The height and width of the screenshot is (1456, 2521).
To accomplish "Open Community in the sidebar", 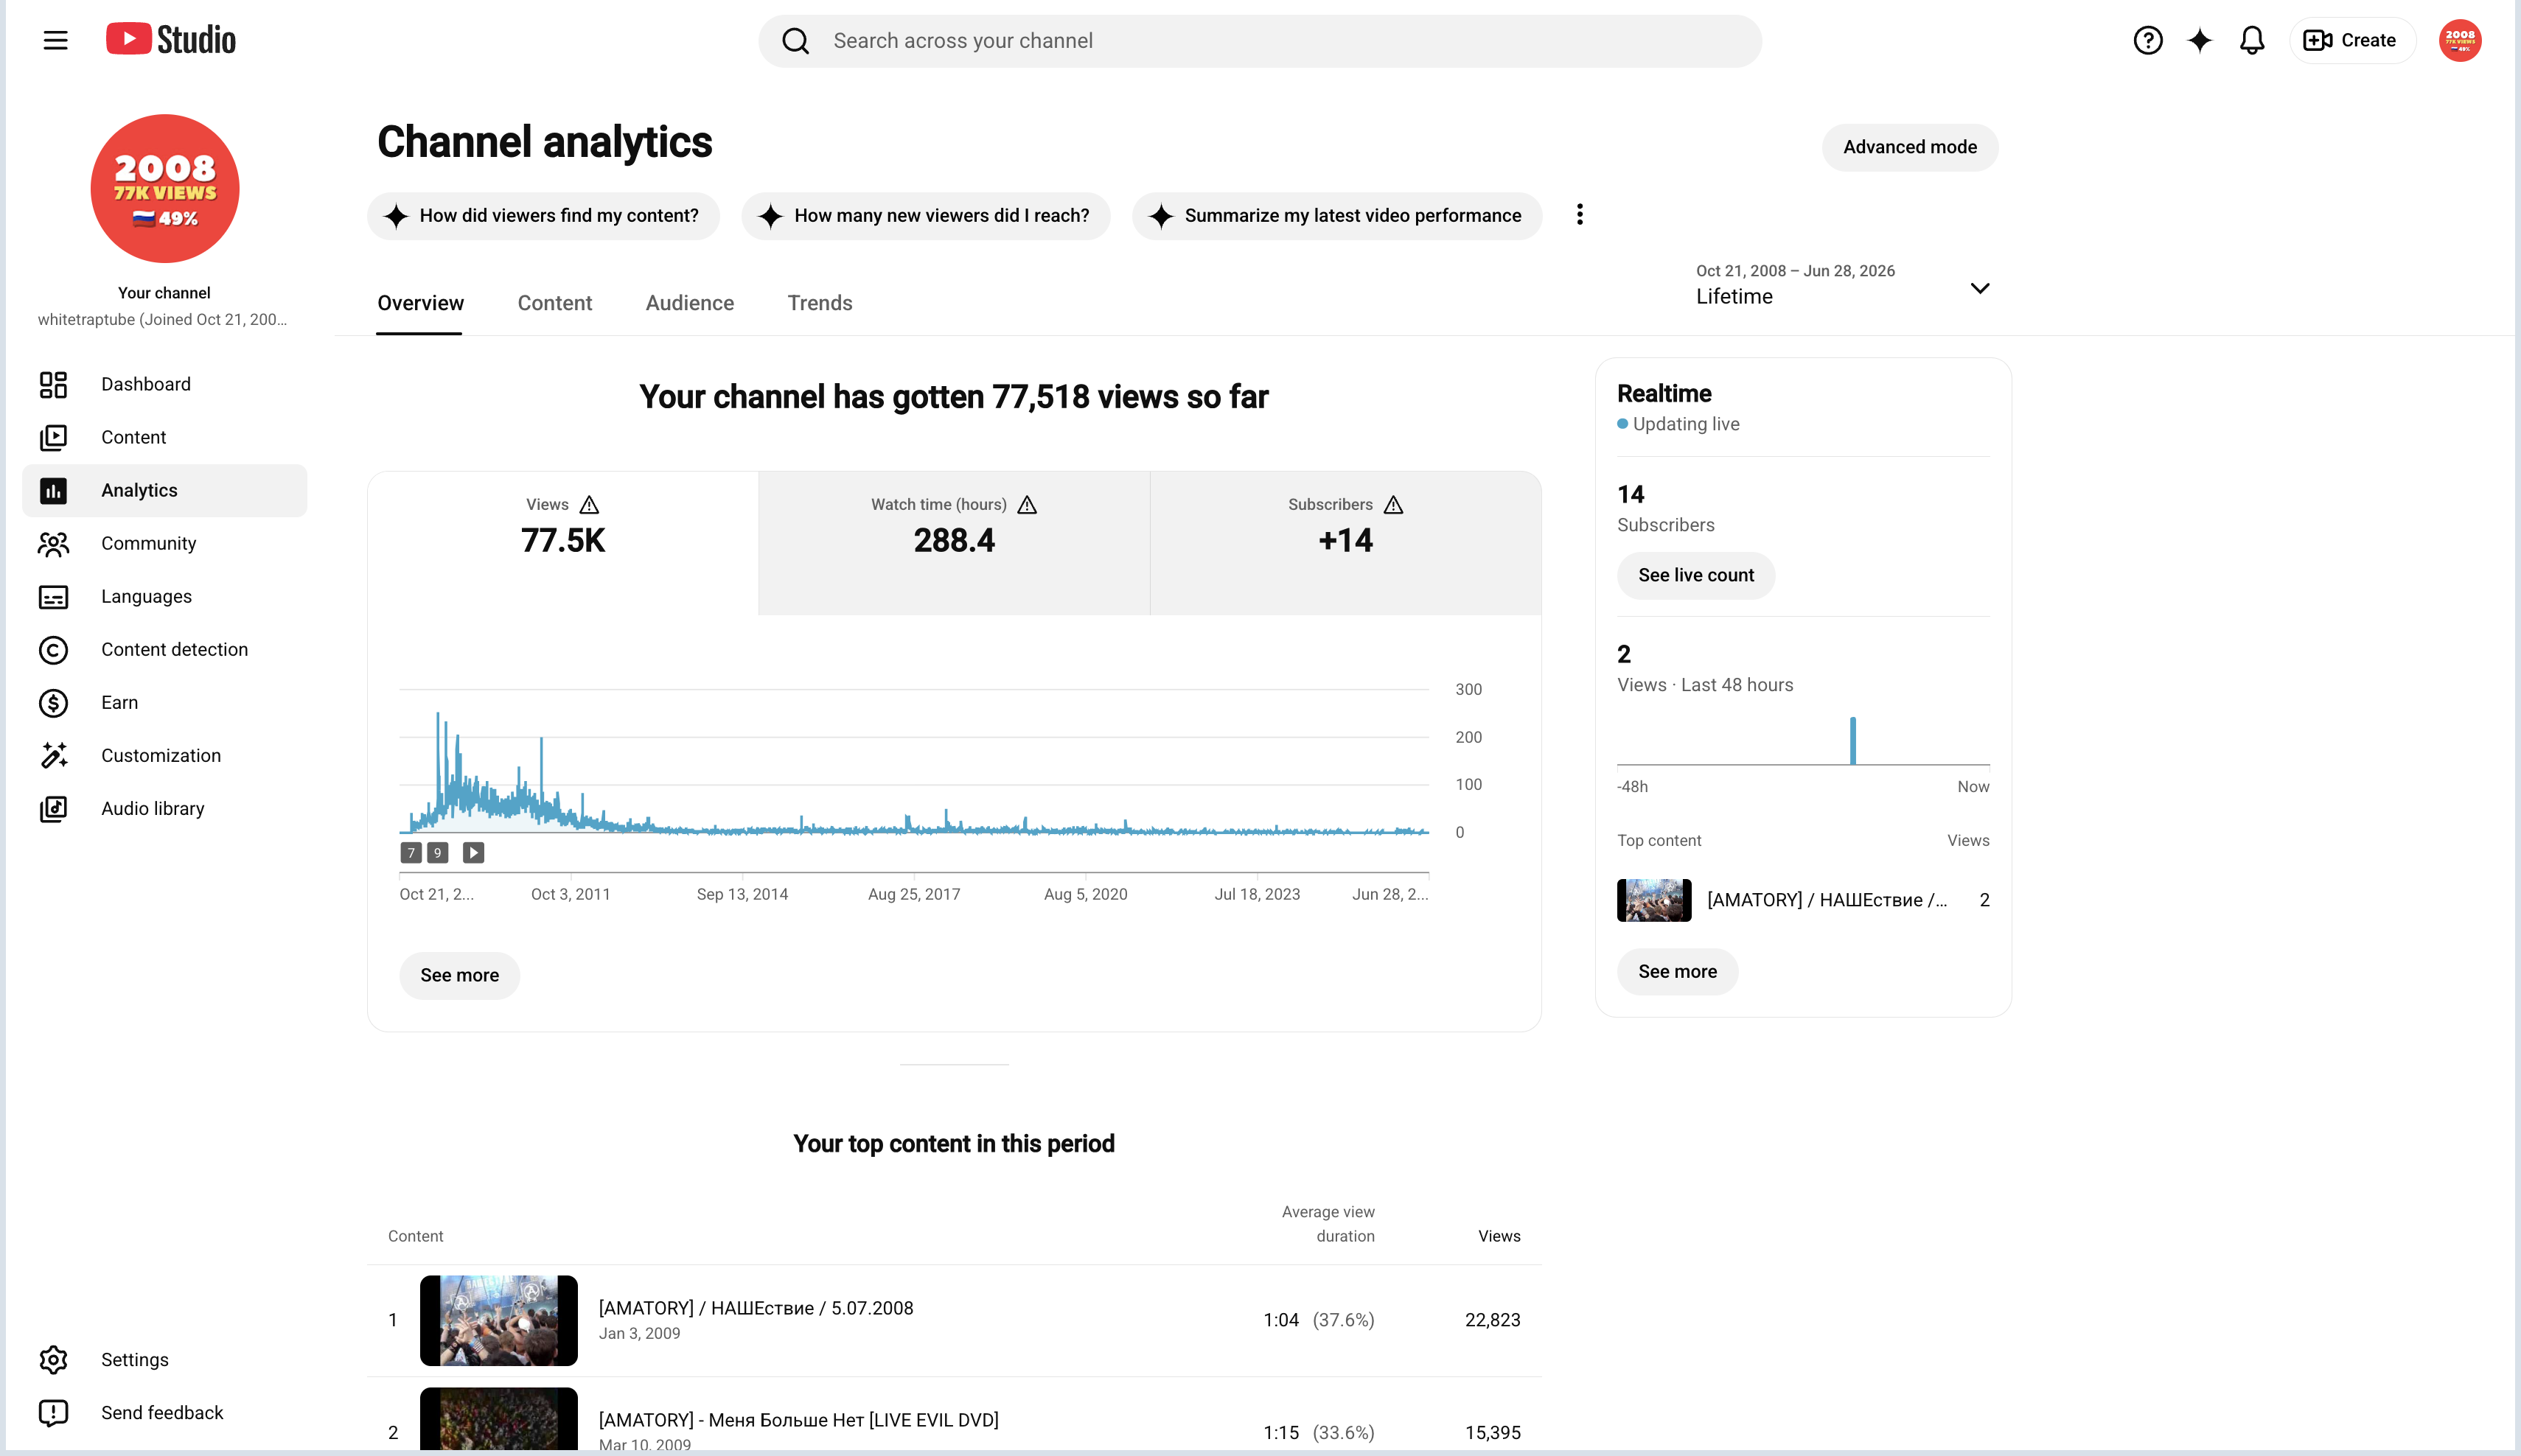I will (164, 543).
